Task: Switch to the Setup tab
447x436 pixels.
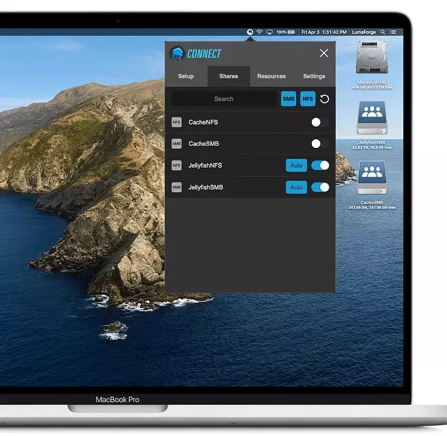Action: 186,76
